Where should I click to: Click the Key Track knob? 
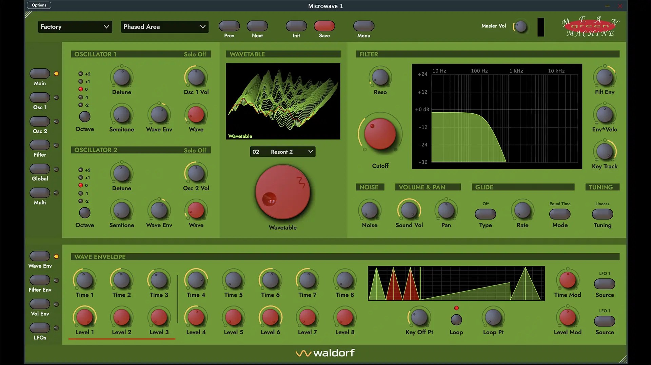pyautogui.click(x=605, y=152)
